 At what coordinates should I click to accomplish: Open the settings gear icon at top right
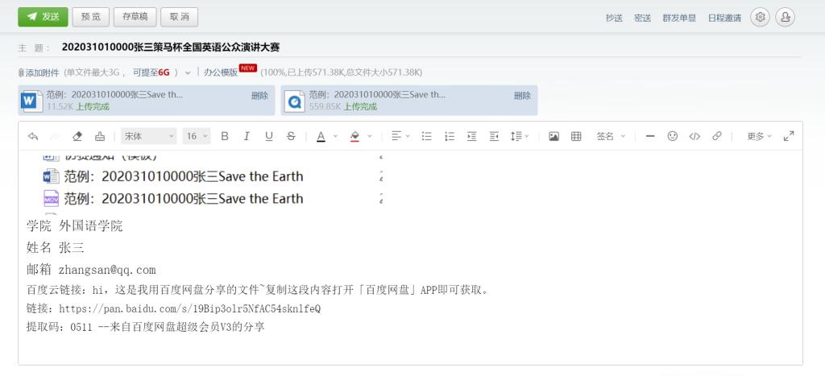tap(759, 17)
